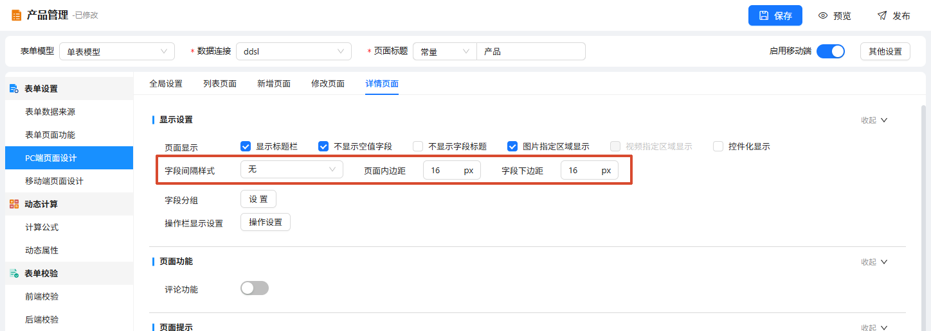Toggle the 启用移动端 switch
The height and width of the screenshot is (331, 931).
[831, 51]
